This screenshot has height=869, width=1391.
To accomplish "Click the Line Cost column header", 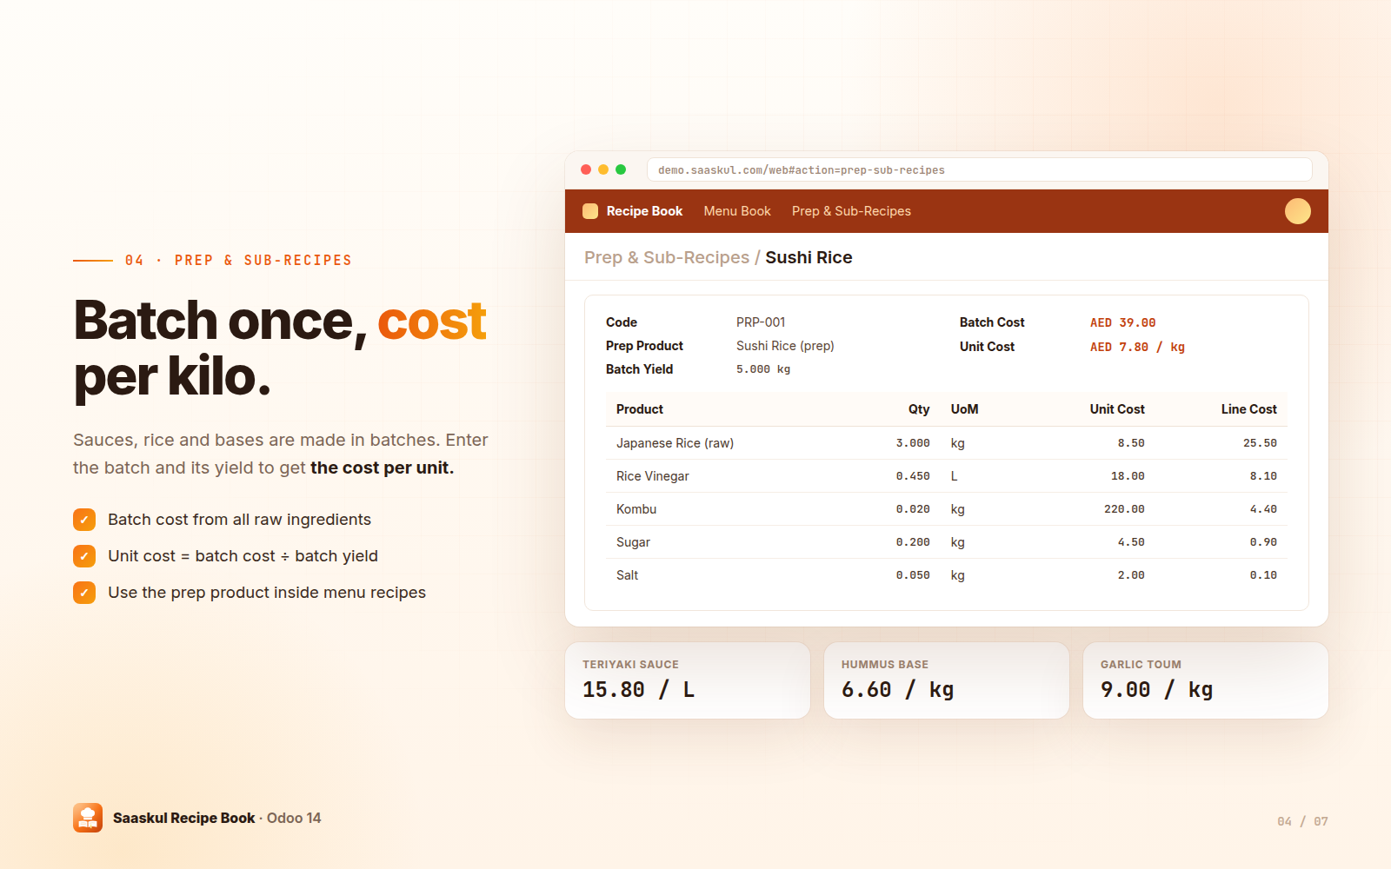I will 1248,409.
